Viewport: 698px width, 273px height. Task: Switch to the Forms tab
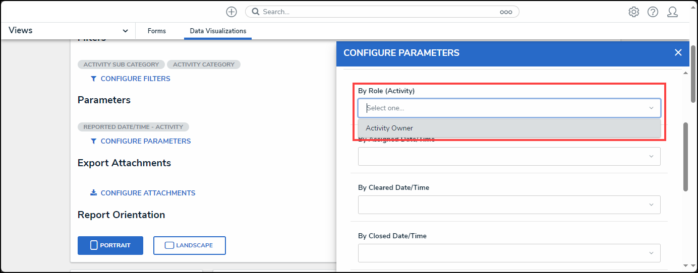coord(157,31)
